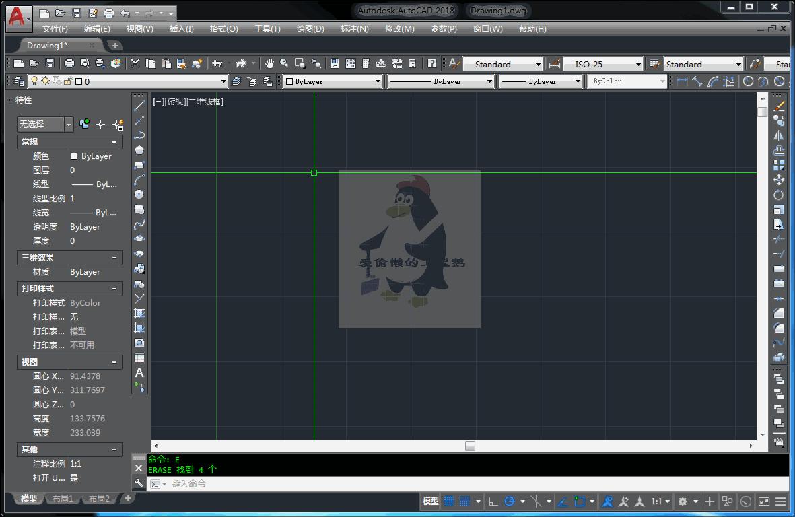This screenshot has width=795, height=517.
Task: Click the new drawing tab plus button
Action: coord(115,46)
